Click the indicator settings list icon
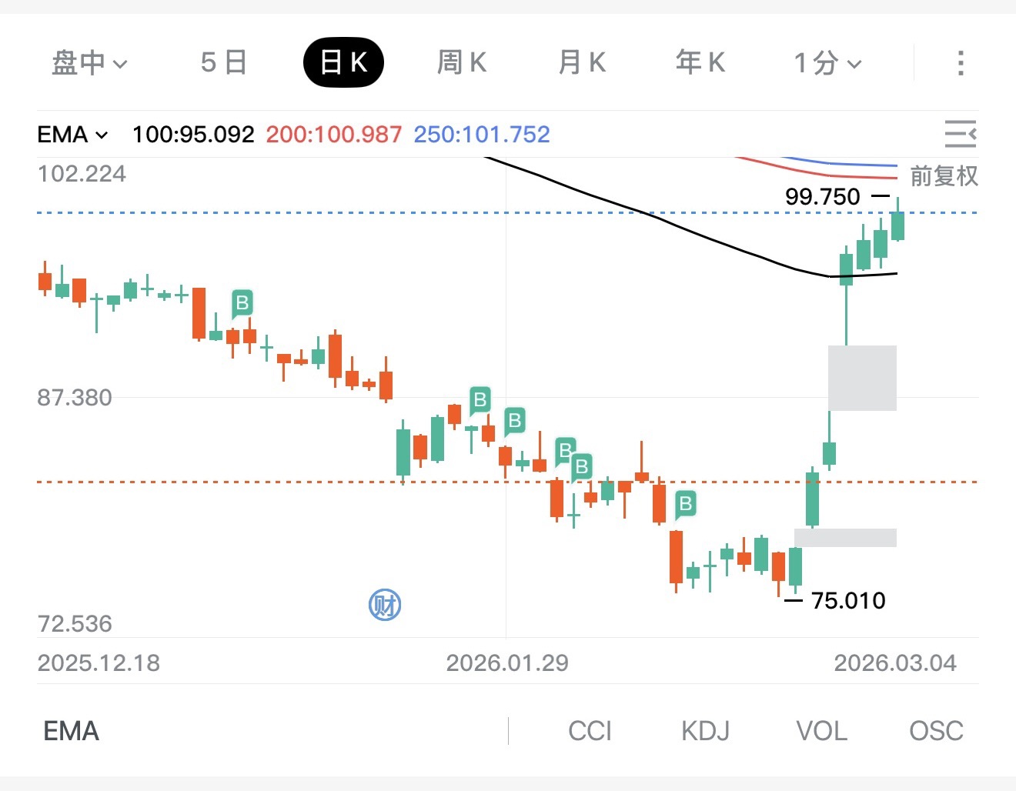 tap(960, 135)
